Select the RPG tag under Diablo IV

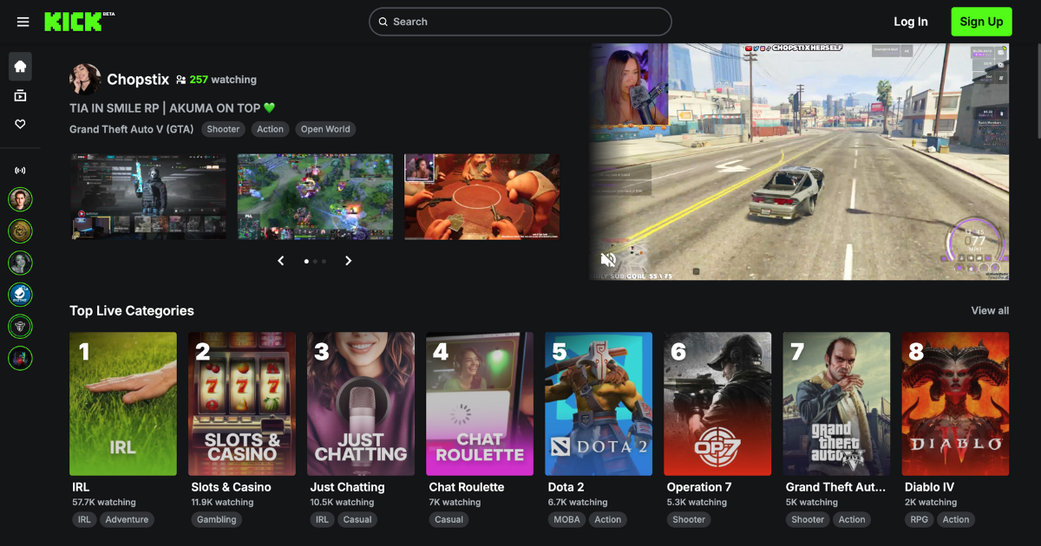coord(919,520)
